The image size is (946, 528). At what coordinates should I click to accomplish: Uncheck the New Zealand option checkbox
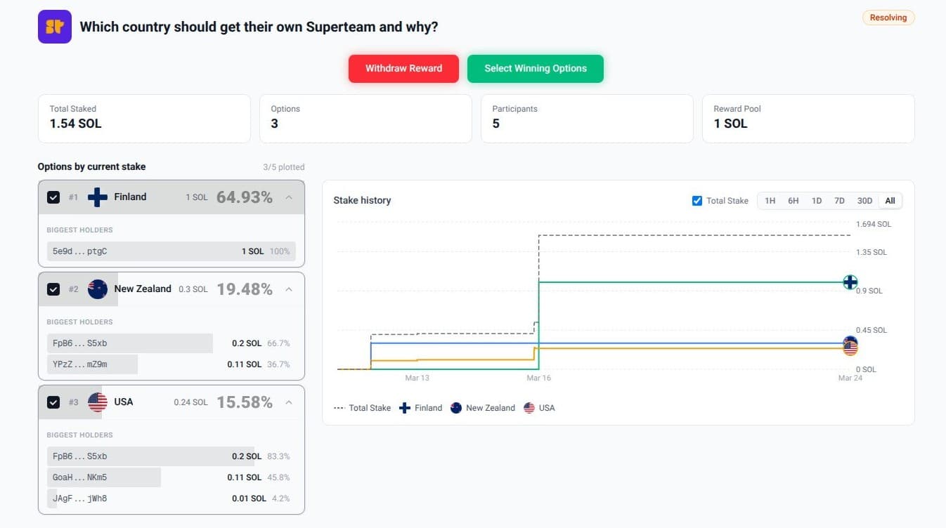[53, 289]
